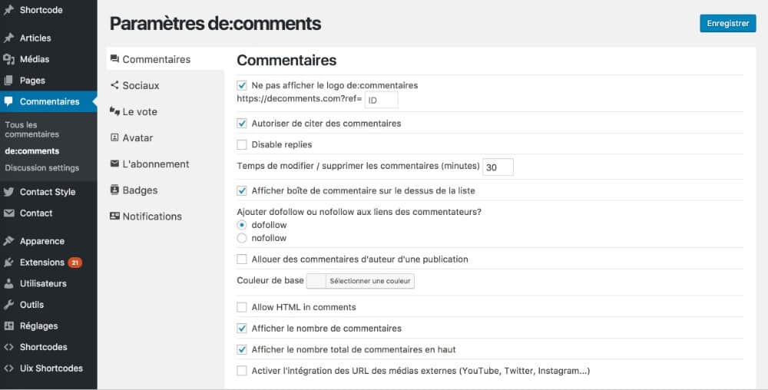
Task: Click the envelope icon beside L'abonnement
Action: 114,164
